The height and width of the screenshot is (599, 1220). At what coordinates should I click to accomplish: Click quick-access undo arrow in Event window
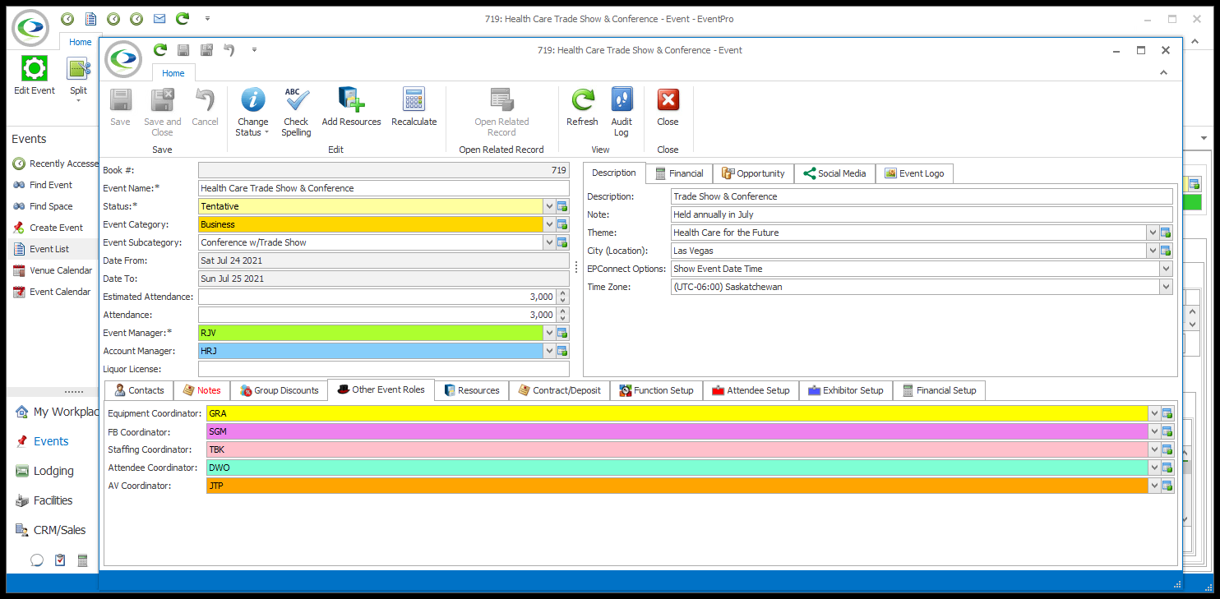(229, 50)
